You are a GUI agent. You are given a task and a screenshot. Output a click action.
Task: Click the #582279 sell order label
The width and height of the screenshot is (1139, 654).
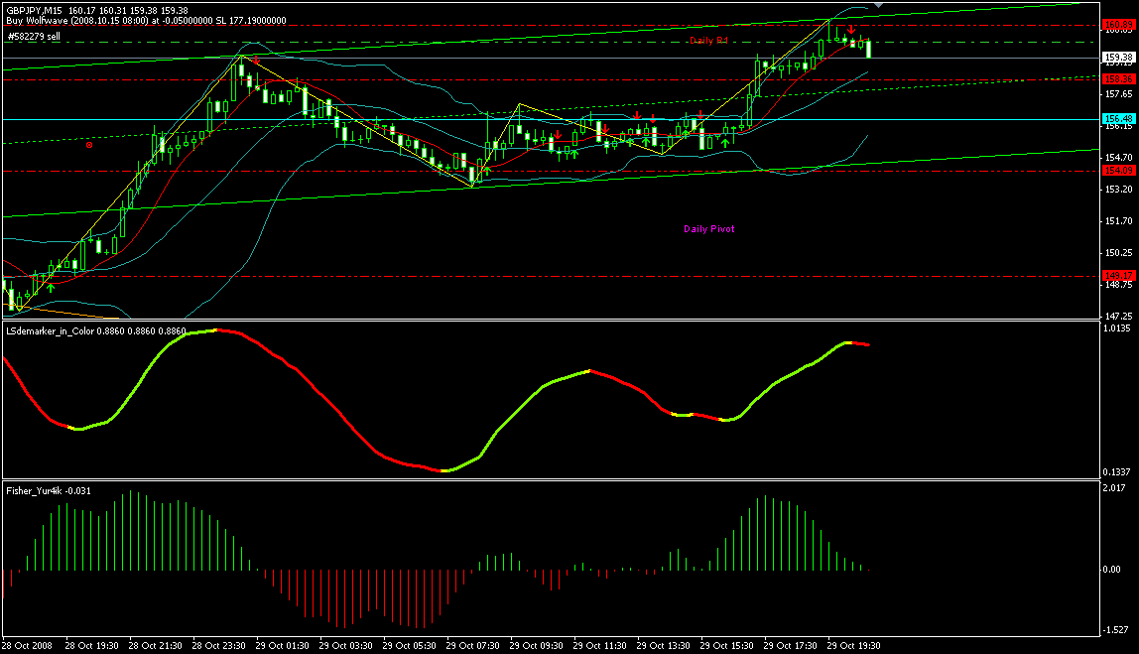coord(34,36)
